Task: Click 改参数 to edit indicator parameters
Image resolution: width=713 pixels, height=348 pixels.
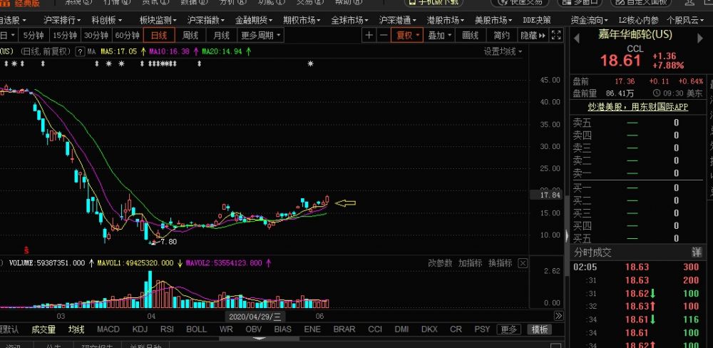Action: click(x=440, y=263)
